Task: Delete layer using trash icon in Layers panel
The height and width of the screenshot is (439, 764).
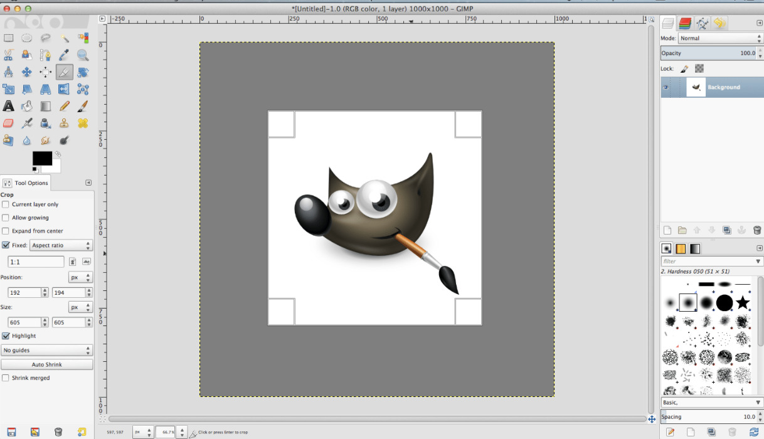Action: (x=757, y=230)
